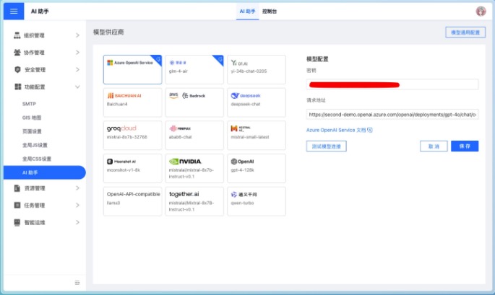
Task: Switch to the AI 助手 top tab
Action: [x=247, y=12]
